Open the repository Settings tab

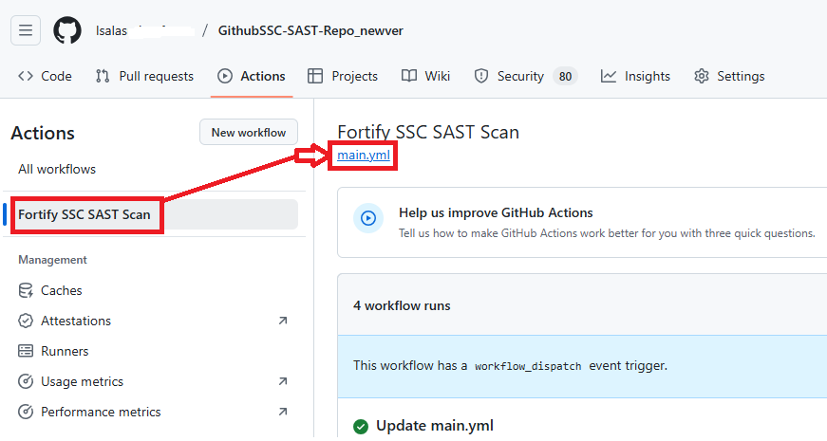tap(729, 77)
